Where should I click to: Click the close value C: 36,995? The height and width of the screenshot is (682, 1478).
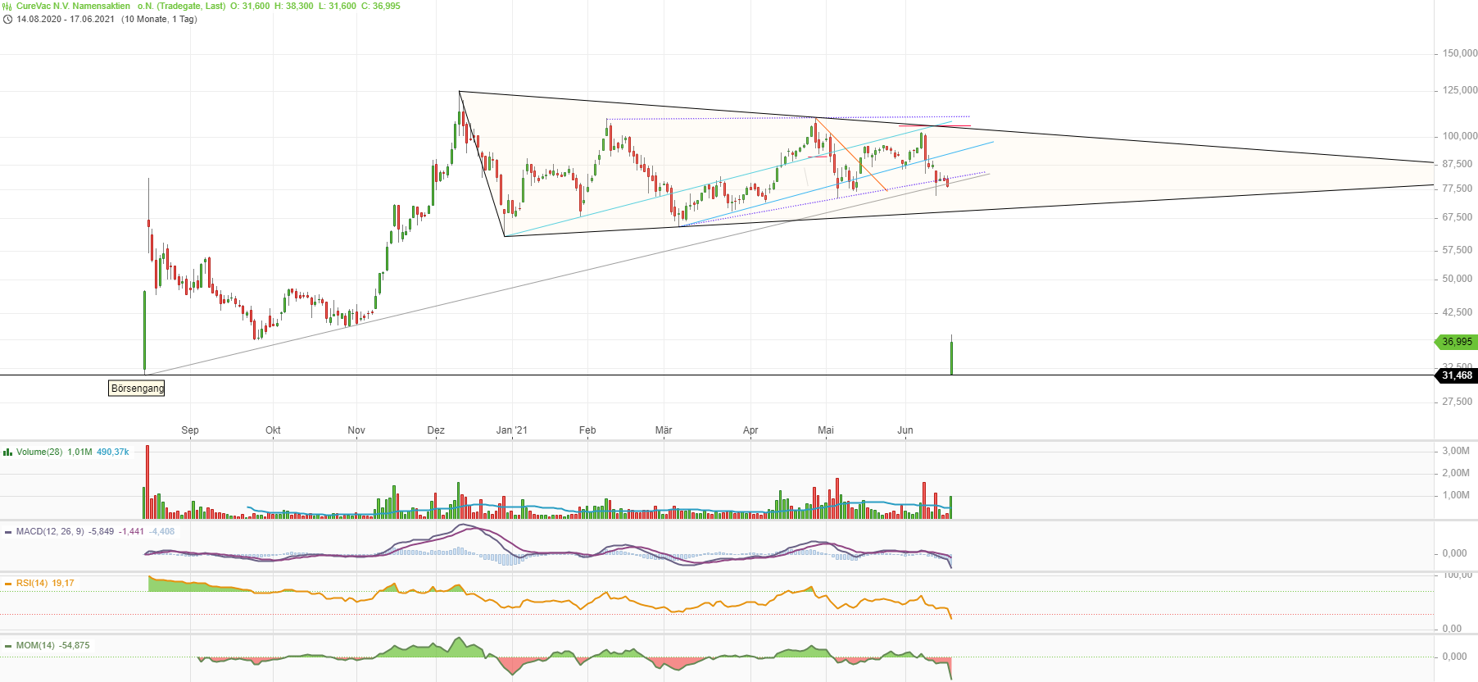pyautogui.click(x=381, y=6)
